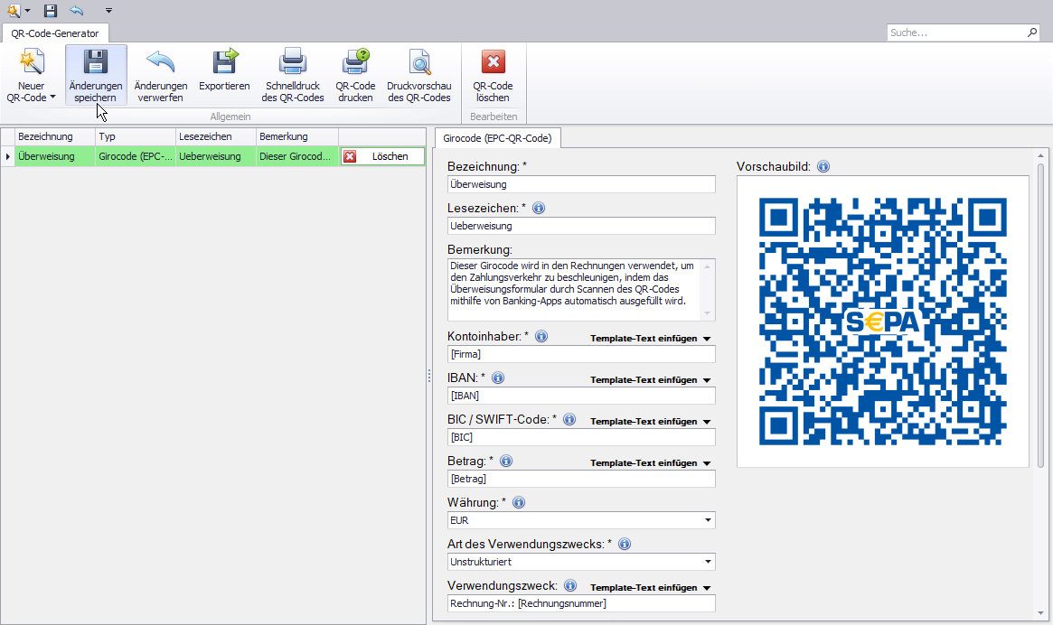The image size is (1053, 625).
Task: Click the Verwendungszweck input field
Action: pyautogui.click(x=581, y=603)
